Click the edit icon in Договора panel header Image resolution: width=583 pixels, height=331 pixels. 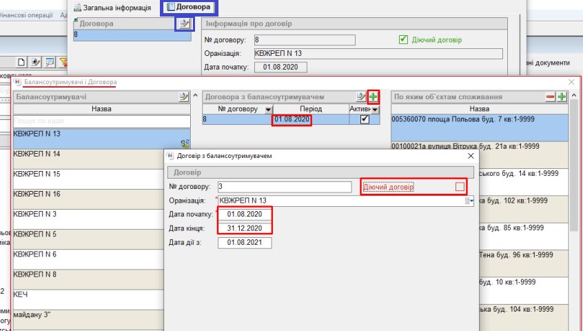[184, 24]
